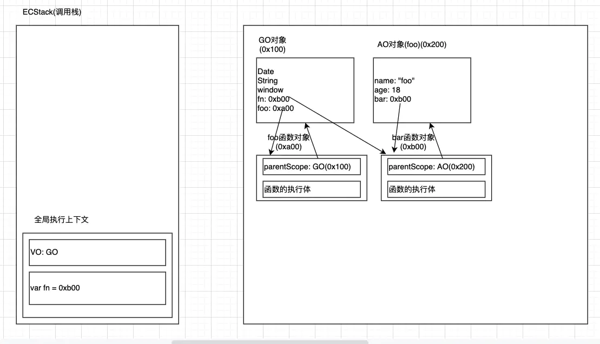Screen dimensions: 600x344
Task: Select the AO对象(foo)(0x200) heading
Action: [412, 45]
